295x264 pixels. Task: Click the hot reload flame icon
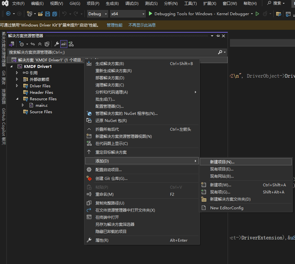pyautogui.click(x=265, y=14)
